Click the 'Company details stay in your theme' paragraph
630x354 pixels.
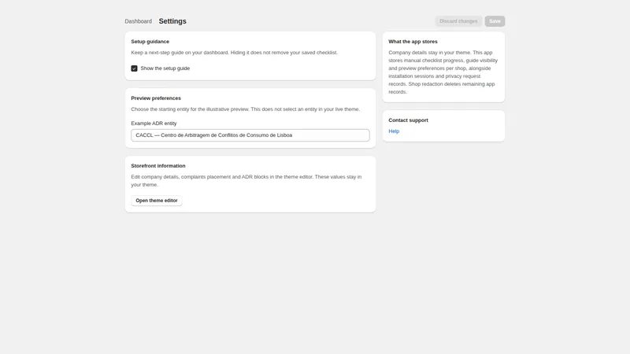(443, 72)
